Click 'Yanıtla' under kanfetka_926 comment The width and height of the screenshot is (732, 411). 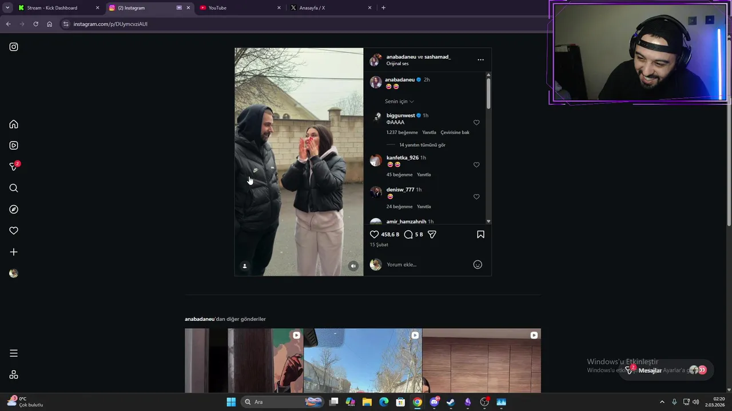pos(424,175)
